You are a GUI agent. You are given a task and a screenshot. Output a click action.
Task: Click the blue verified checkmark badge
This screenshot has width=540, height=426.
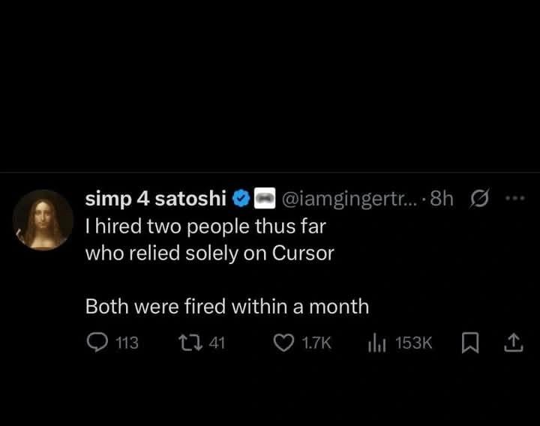(241, 199)
